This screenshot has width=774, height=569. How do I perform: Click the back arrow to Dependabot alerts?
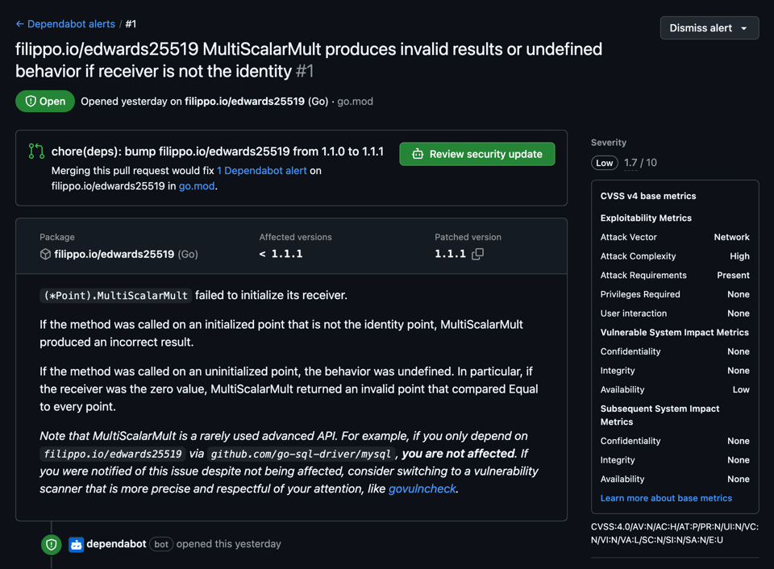[20, 24]
